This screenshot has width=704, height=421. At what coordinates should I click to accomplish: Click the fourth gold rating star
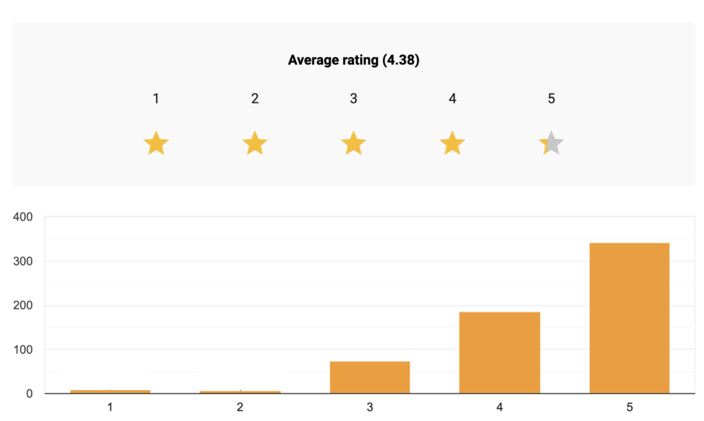click(452, 144)
